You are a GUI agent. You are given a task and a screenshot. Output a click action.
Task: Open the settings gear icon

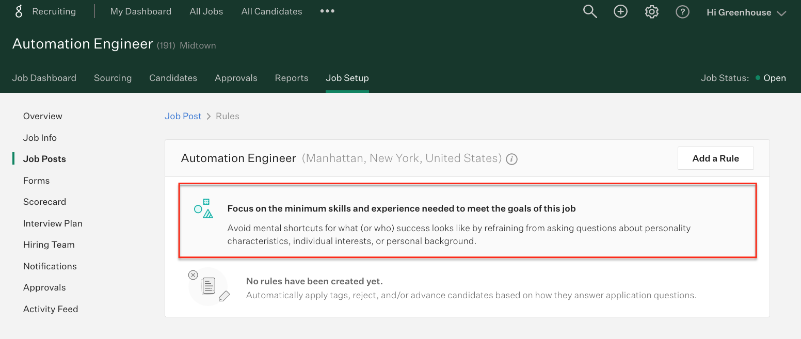point(652,11)
